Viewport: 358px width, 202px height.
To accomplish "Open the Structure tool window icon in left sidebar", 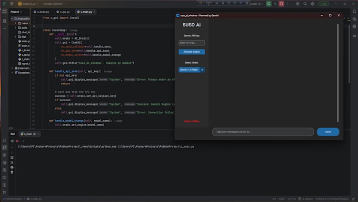I will 4,21.
